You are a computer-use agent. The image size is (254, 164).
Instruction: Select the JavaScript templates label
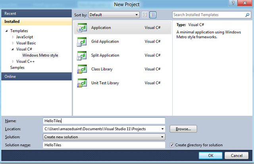[25, 37]
